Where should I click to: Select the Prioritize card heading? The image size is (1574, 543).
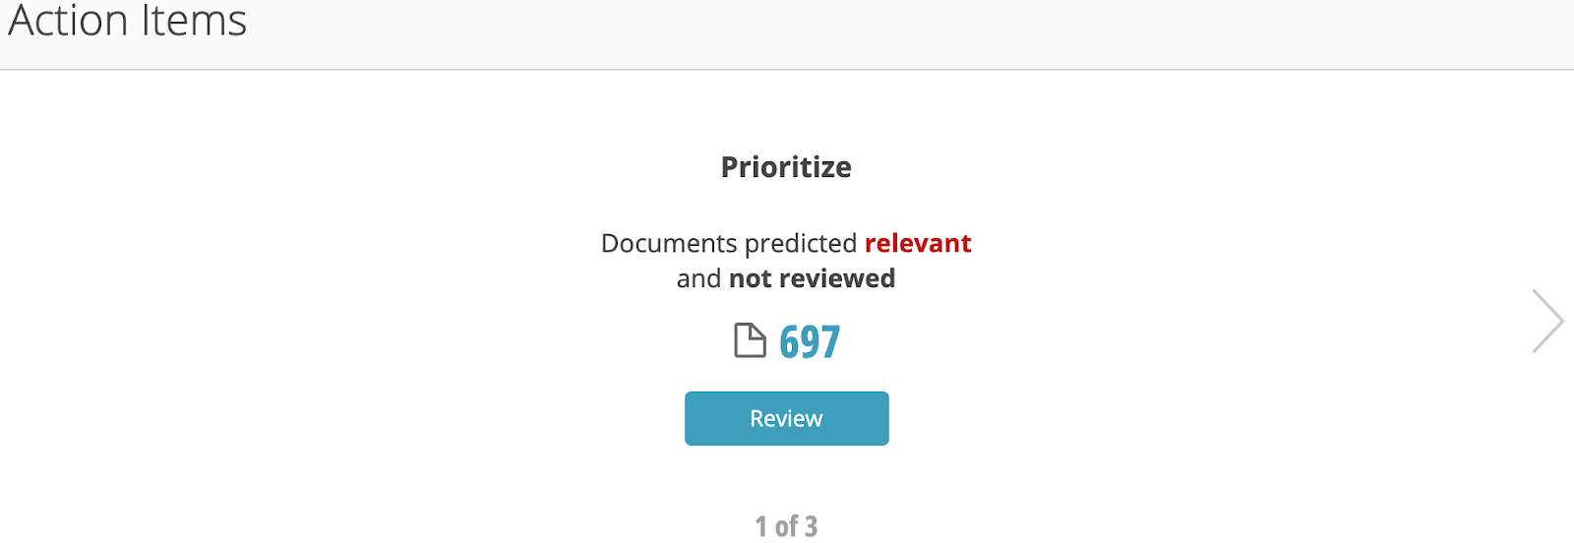click(786, 167)
